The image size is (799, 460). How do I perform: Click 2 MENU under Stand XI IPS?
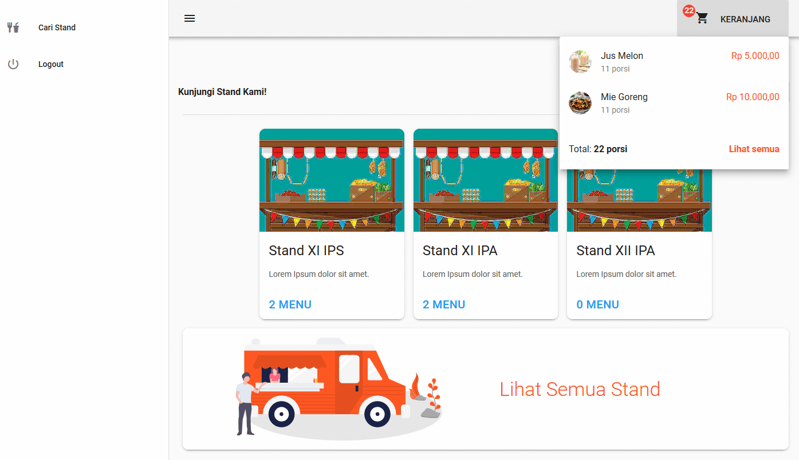click(x=290, y=304)
